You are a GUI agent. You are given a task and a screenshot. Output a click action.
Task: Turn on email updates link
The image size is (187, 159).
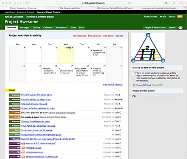[x=147, y=73]
